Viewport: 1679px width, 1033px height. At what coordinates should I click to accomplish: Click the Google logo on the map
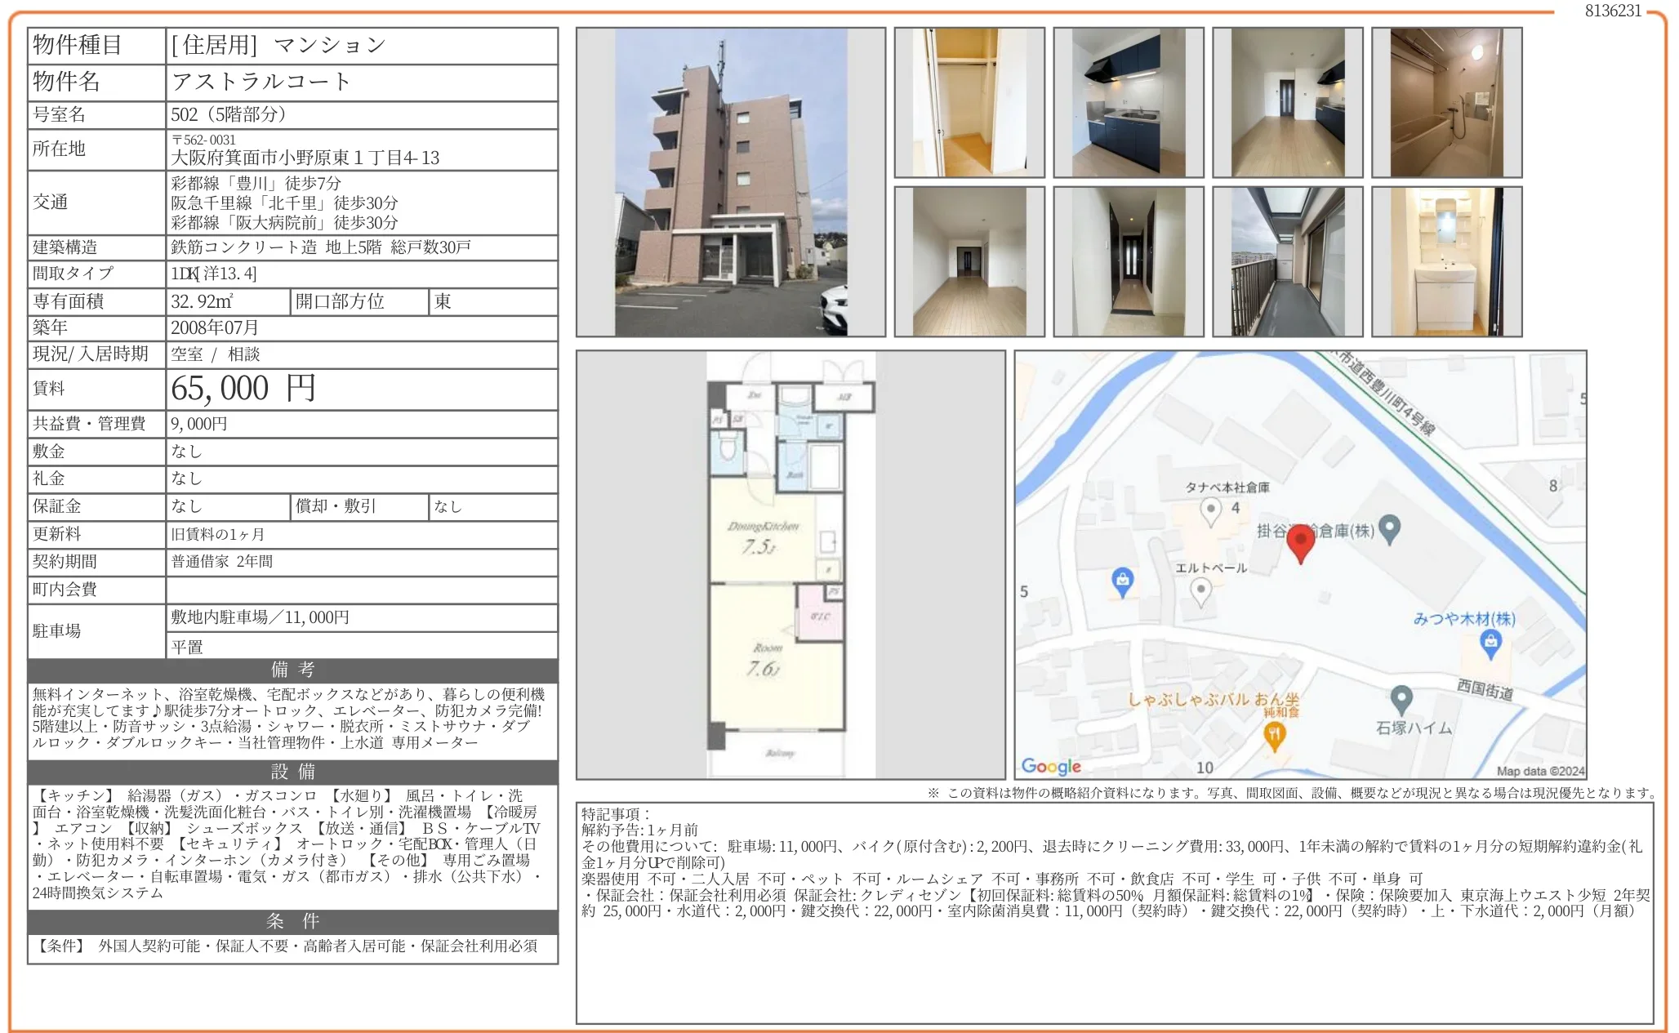pyautogui.click(x=1051, y=766)
